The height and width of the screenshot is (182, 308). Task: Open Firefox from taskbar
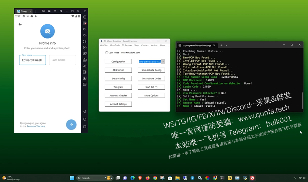[147, 178]
